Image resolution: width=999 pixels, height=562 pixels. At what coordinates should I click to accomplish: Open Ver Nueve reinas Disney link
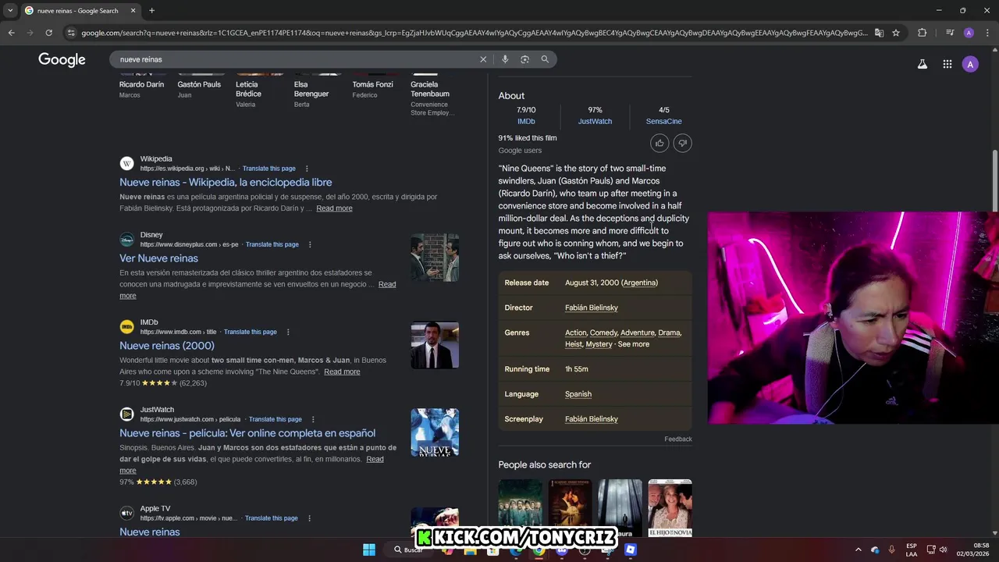click(158, 258)
